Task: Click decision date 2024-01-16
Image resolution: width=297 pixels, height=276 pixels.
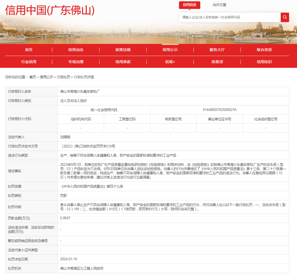Action: pyautogui.click(x=69, y=259)
